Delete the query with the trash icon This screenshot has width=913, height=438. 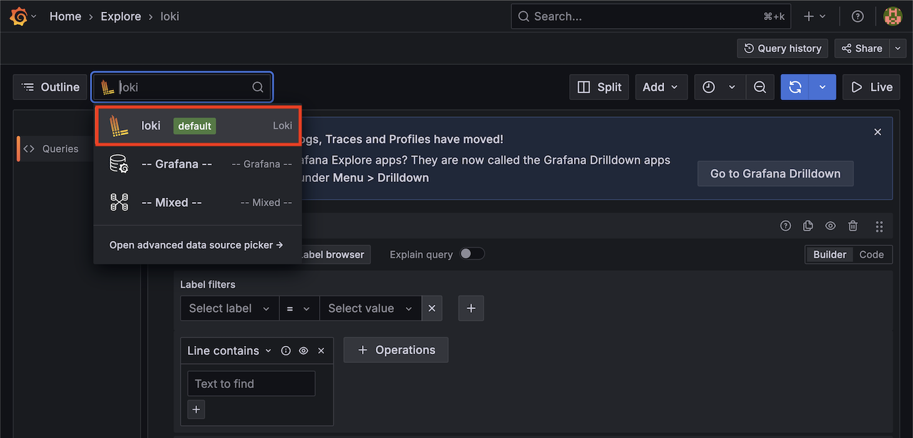[x=853, y=226]
